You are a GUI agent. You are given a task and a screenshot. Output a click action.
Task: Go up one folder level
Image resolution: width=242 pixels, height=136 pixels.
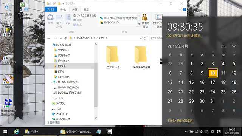65,38
